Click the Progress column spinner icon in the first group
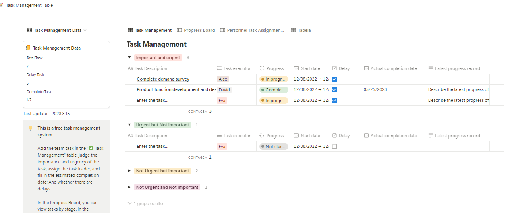This screenshot has height=213, width=506. coord(262,68)
